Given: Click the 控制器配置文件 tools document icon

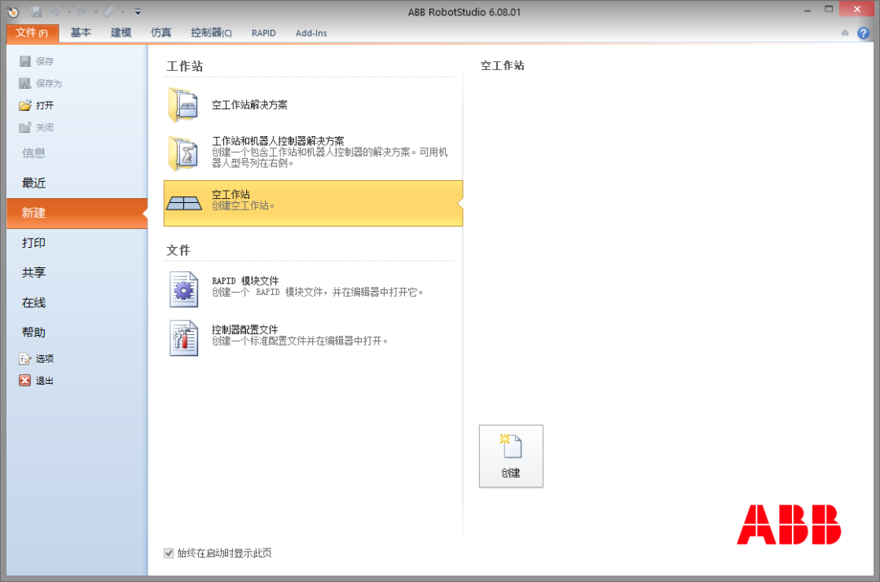Looking at the screenshot, I should point(183,338).
